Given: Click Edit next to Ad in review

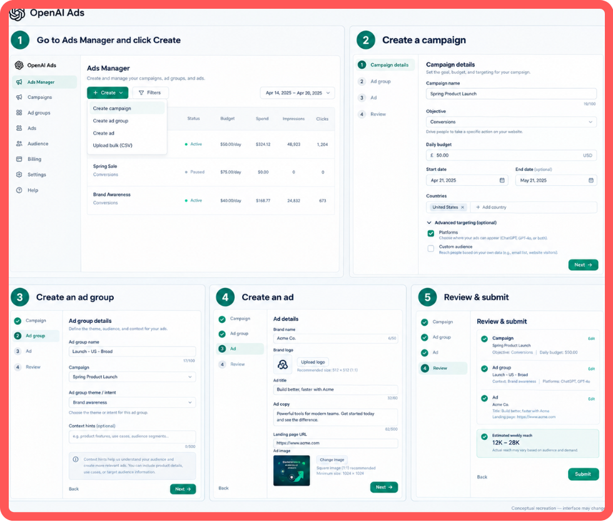Looking at the screenshot, I should coord(592,399).
